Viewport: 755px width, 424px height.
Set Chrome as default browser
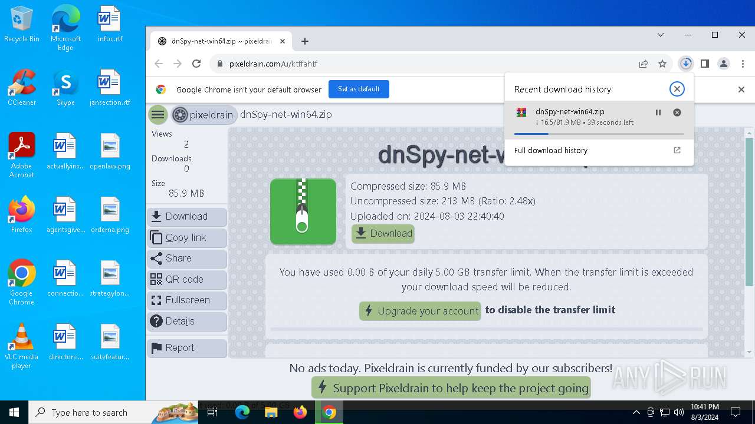pyautogui.click(x=359, y=89)
